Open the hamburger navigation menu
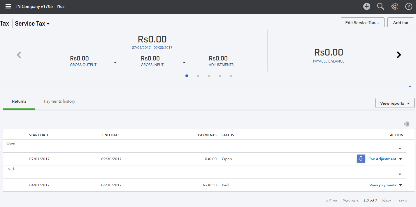This screenshot has height=207, width=416. tap(8, 6)
